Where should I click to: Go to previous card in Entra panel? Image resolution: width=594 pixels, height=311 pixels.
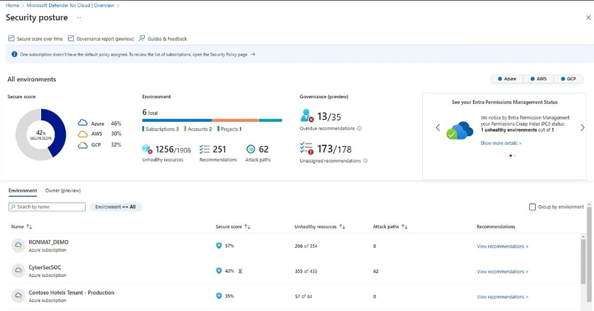pos(438,128)
